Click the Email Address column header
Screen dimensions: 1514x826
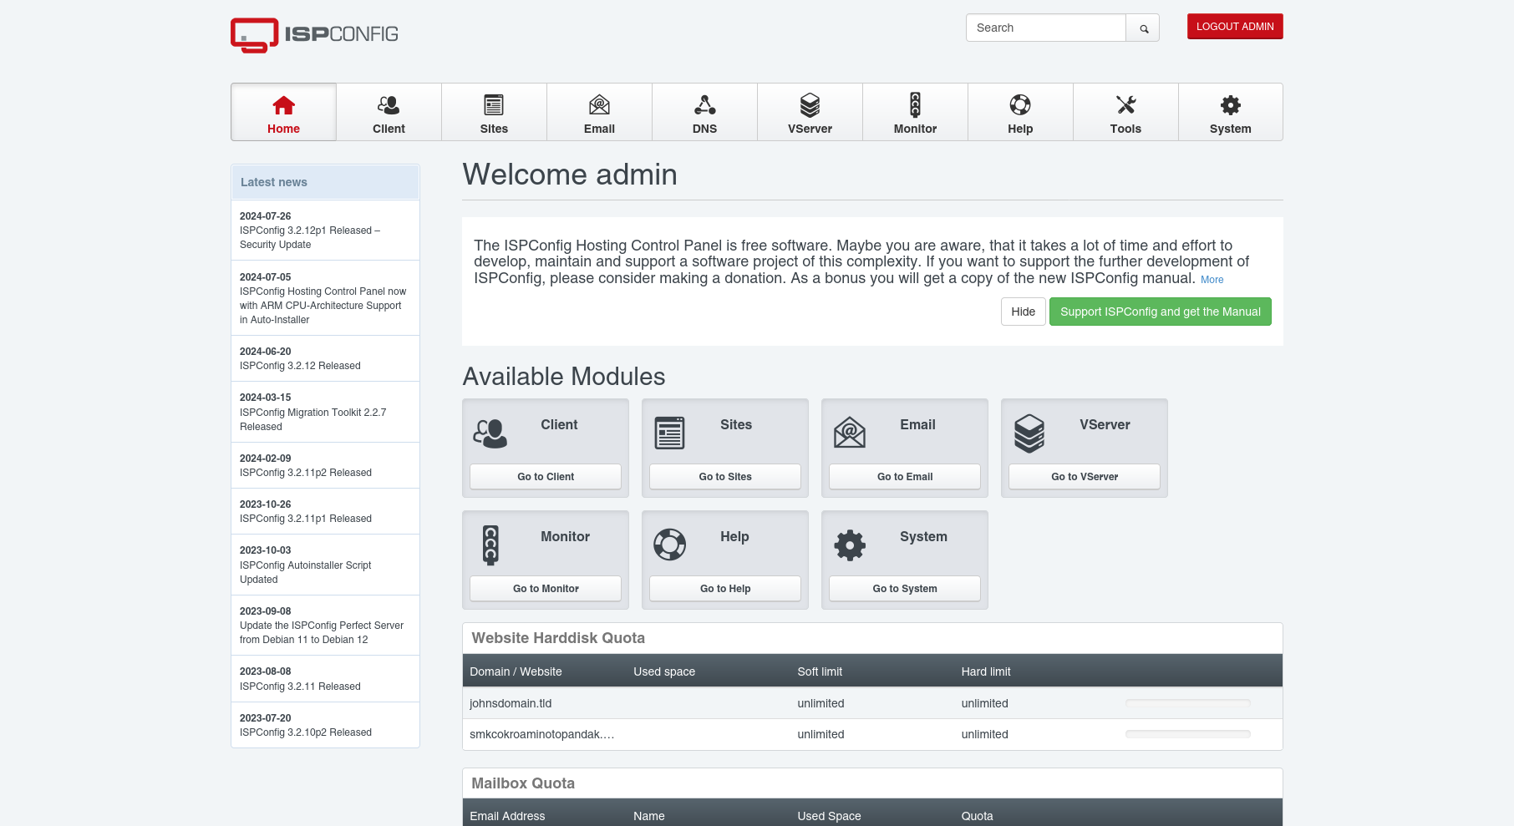pos(507,816)
